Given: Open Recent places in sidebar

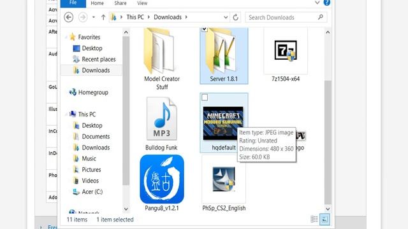Looking at the screenshot, I should coord(99,59).
